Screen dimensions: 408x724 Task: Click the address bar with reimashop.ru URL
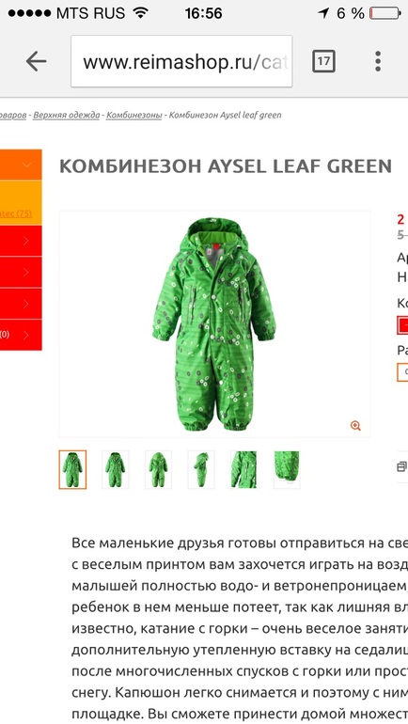[x=181, y=61]
